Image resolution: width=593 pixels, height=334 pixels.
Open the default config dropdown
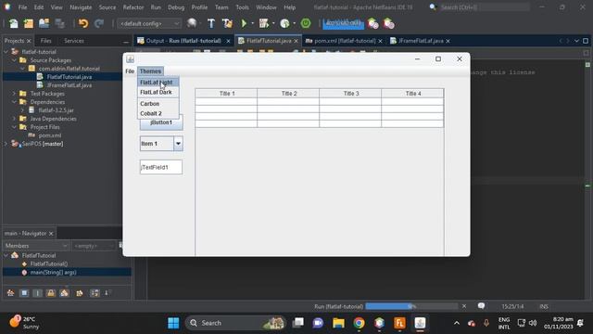click(x=149, y=24)
